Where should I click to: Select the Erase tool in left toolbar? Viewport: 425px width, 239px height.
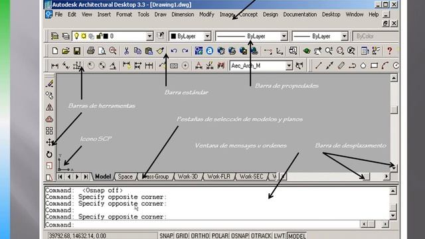(x=49, y=84)
